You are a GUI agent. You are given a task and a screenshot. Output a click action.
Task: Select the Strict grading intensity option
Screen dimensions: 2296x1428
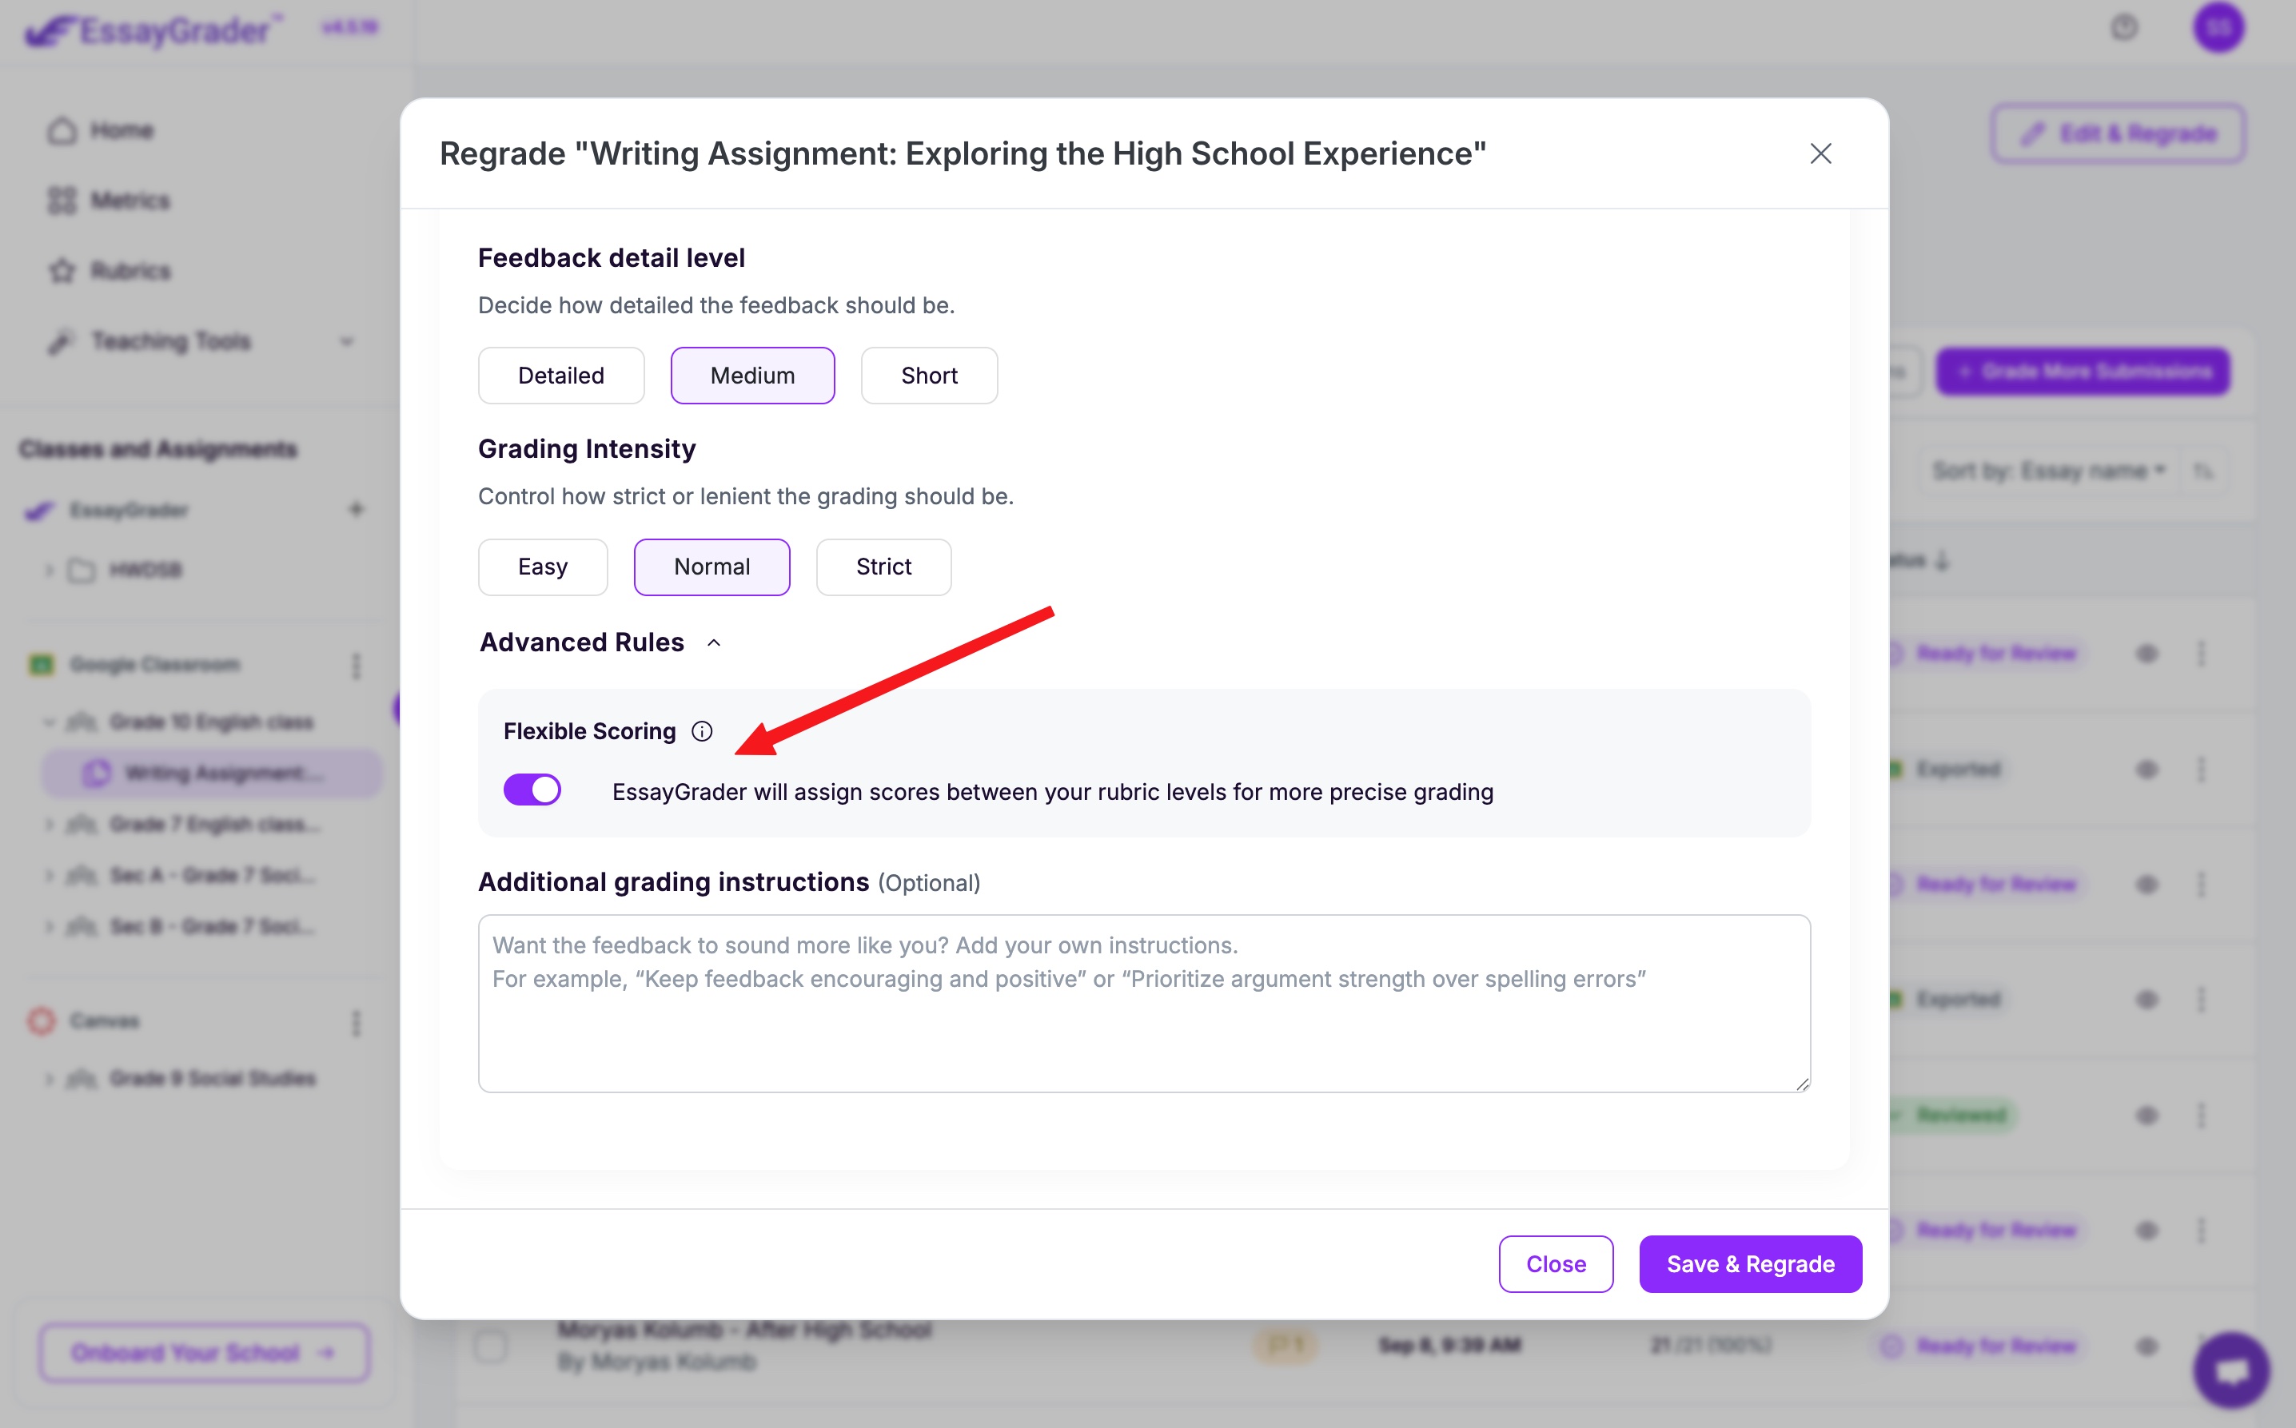point(883,567)
